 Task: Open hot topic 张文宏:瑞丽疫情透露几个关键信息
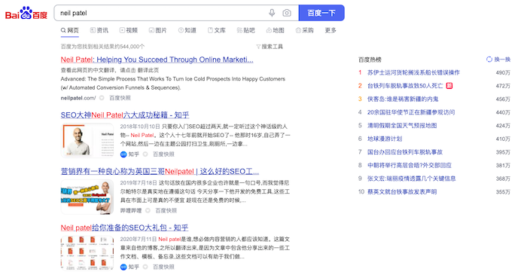tap(411, 179)
